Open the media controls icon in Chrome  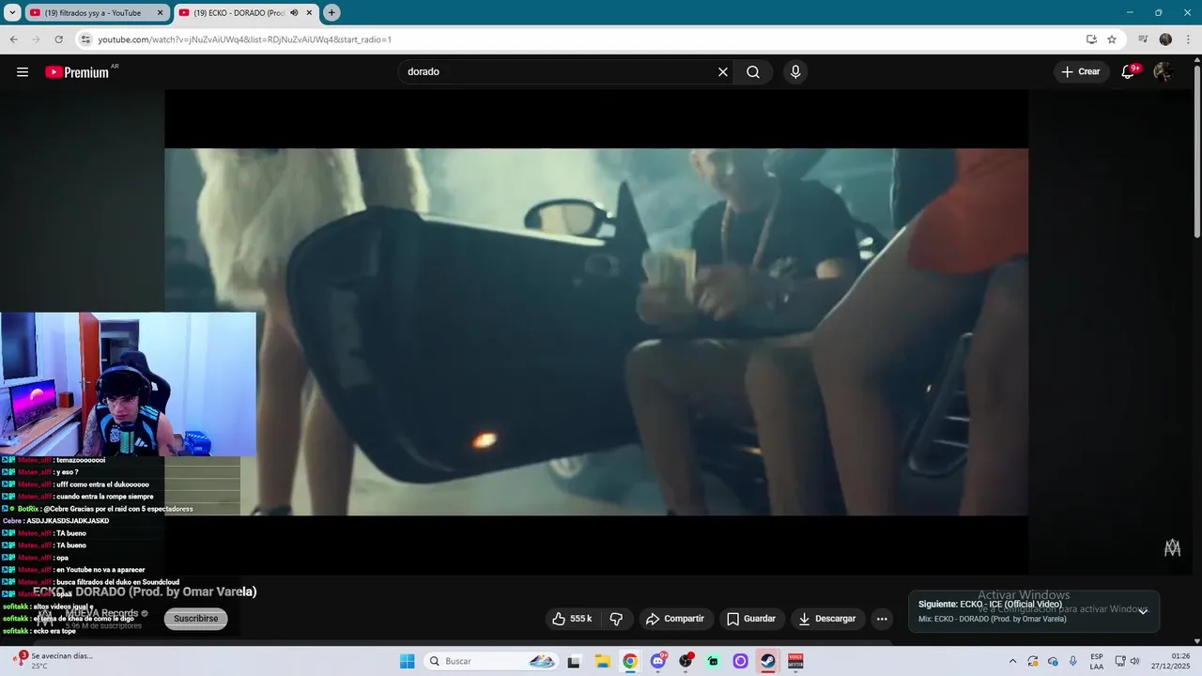[x=1143, y=39]
